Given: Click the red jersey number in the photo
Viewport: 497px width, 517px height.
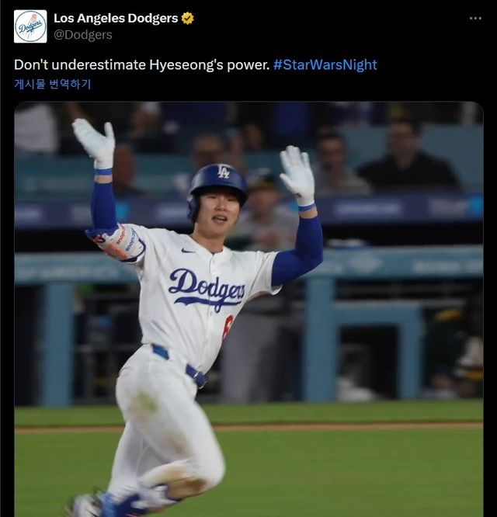Looking at the screenshot, I should [x=227, y=328].
